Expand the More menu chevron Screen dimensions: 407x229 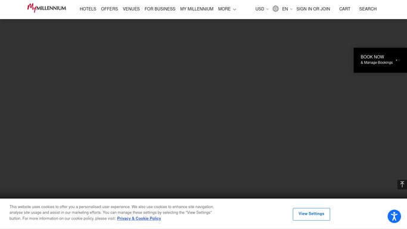[x=235, y=10]
